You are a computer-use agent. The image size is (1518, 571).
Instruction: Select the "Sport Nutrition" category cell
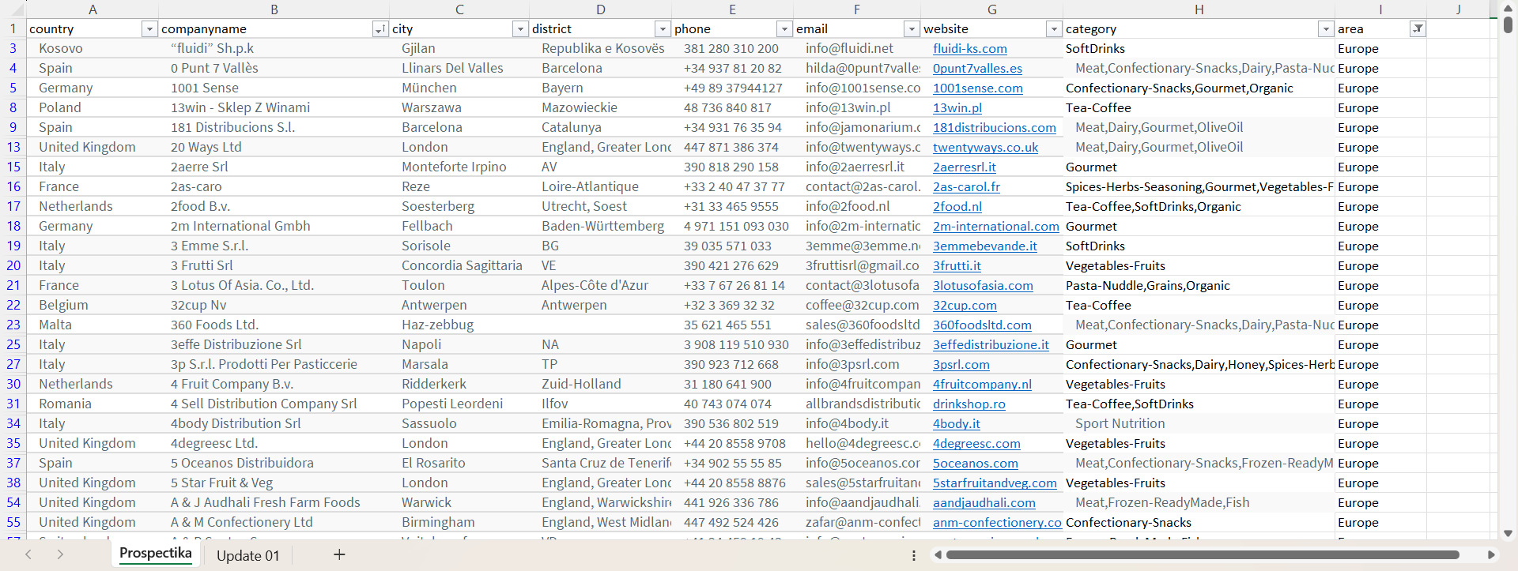pos(1199,423)
